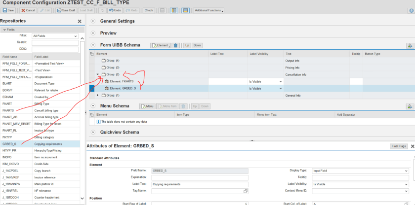Click the Form UIBB Schema personalize icon
Viewport: 415px width, 205px height.
(409, 45)
